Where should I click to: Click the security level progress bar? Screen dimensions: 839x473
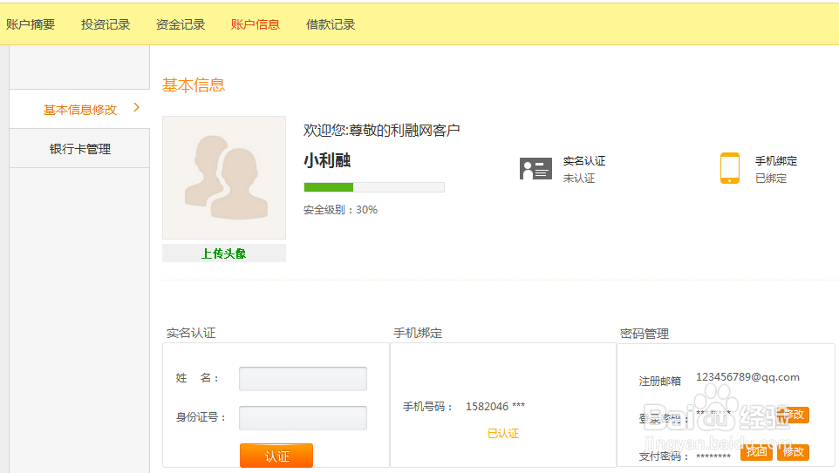coord(373,187)
